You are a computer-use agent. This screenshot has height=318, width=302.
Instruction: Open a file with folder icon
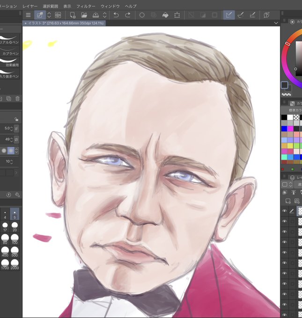84,15
